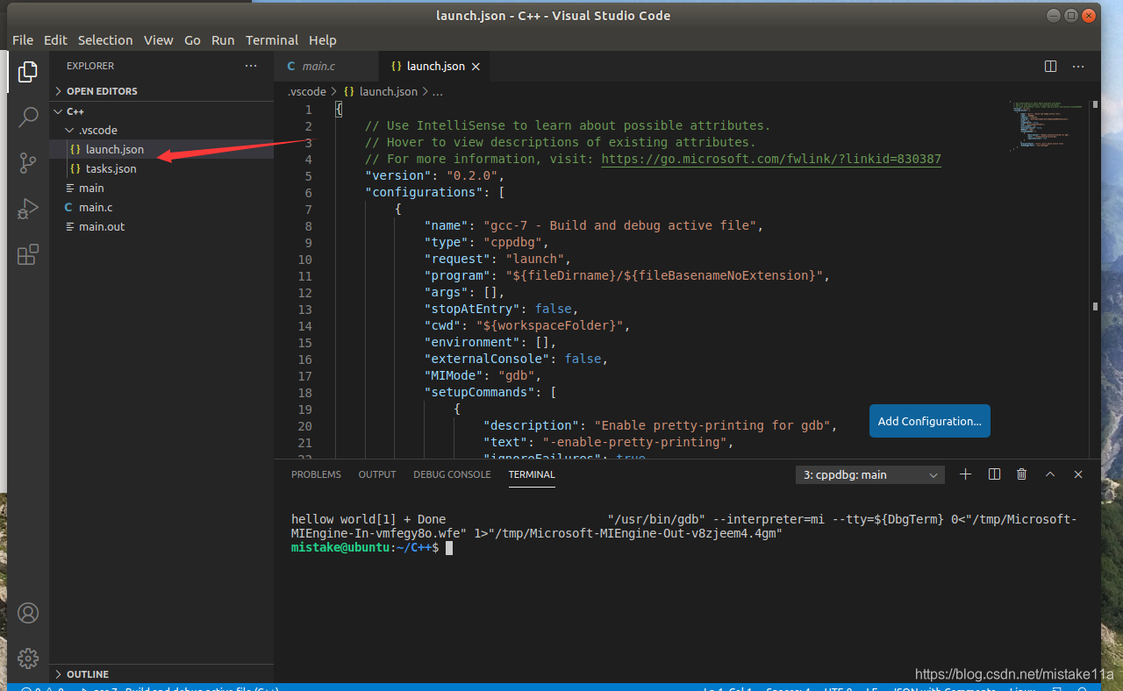This screenshot has width=1123, height=691.
Task: Switch to the DEBUG CONSOLE panel tab
Action: coord(452,474)
